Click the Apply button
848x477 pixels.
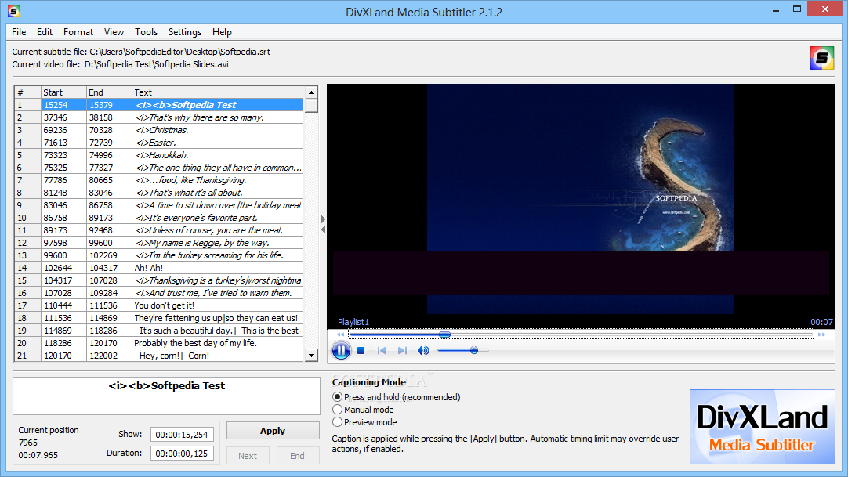273,431
